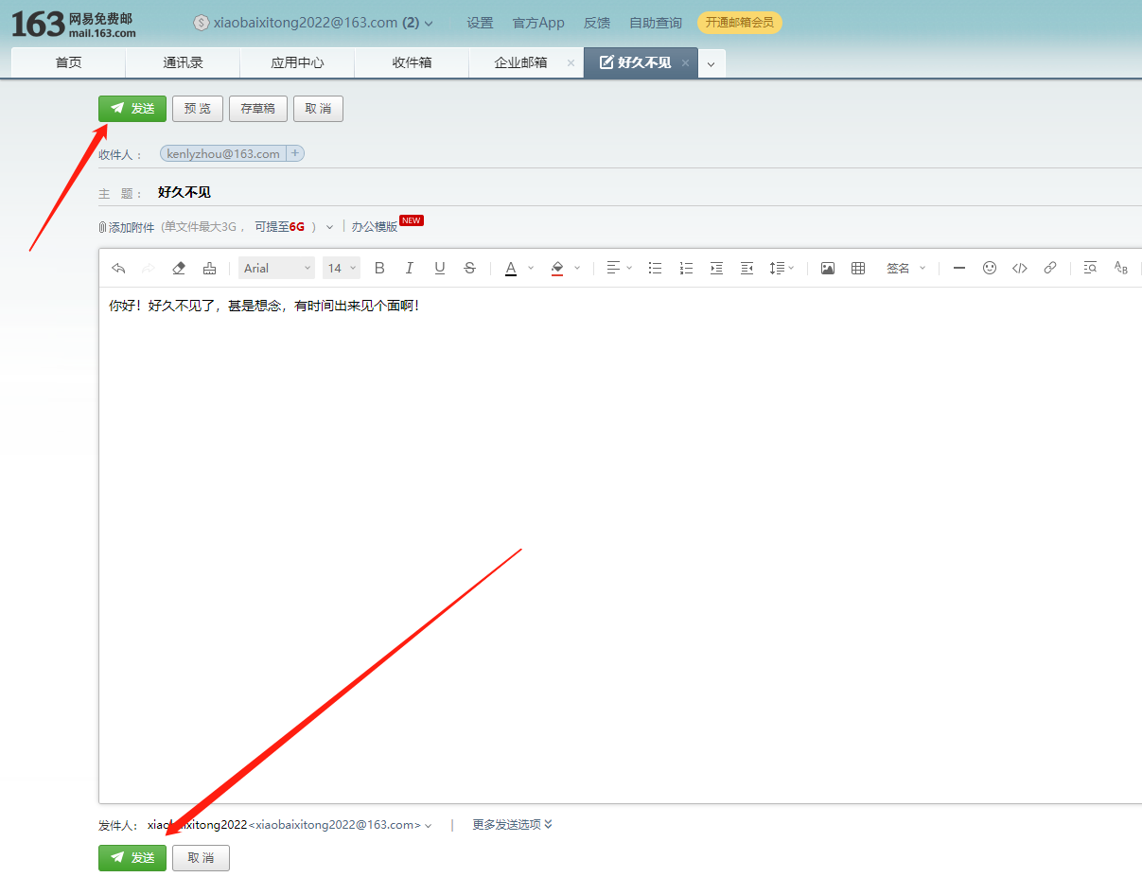This screenshot has height=877, width=1142.
Task: Click the eraser clear formatting icon
Action: (179, 269)
